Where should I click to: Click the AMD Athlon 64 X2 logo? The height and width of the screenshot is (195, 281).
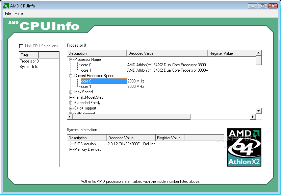(244, 147)
